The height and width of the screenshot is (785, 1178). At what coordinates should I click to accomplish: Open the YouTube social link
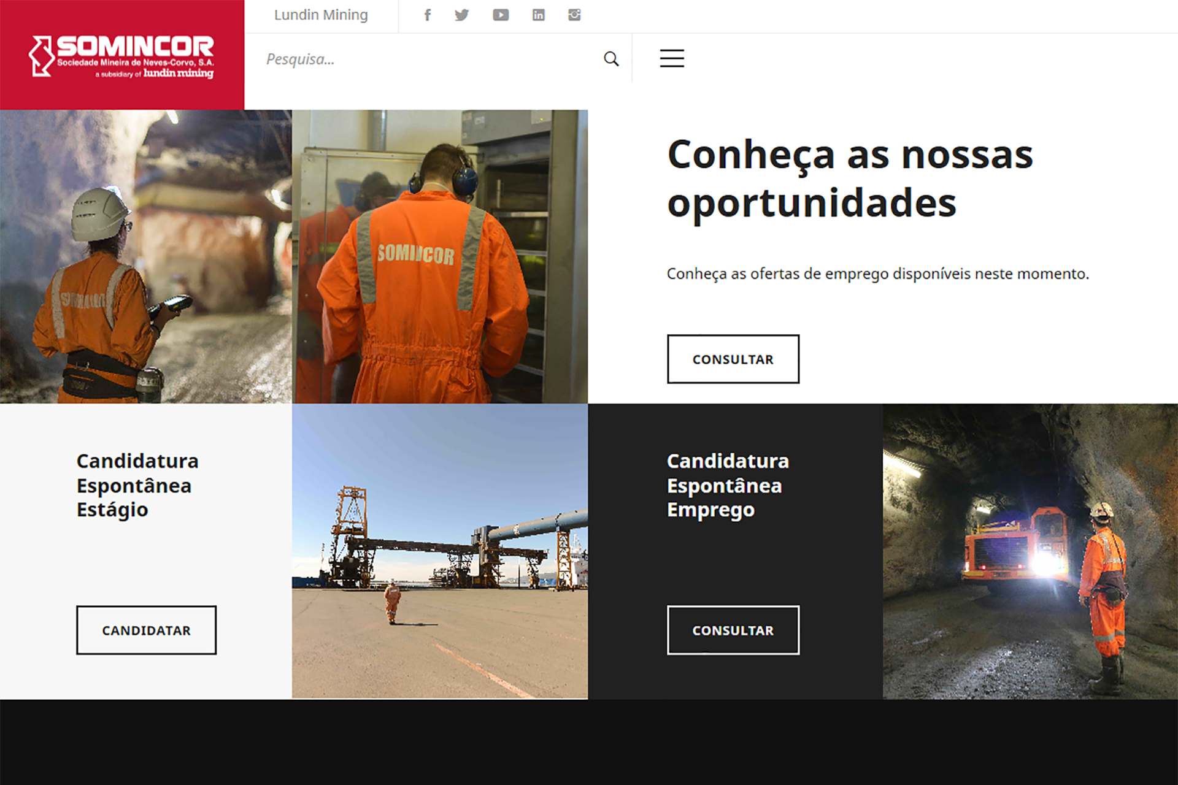pyautogui.click(x=501, y=15)
